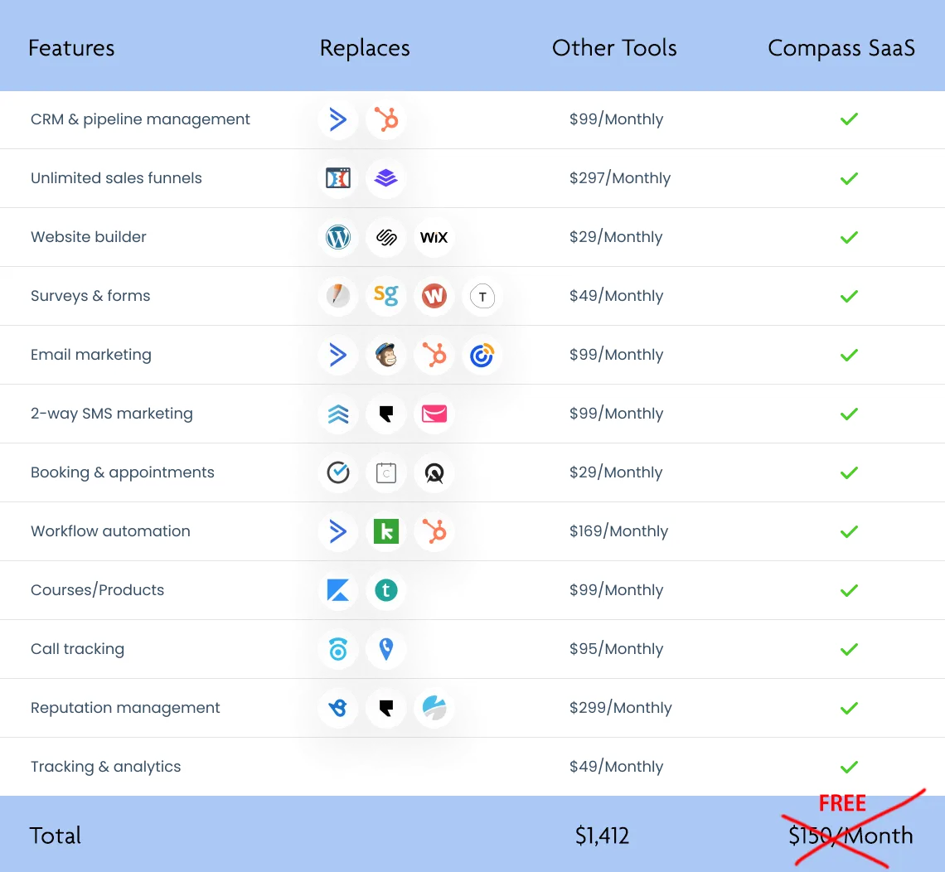Click the '$1,412' total amount
945x872 pixels.
(602, 836)
